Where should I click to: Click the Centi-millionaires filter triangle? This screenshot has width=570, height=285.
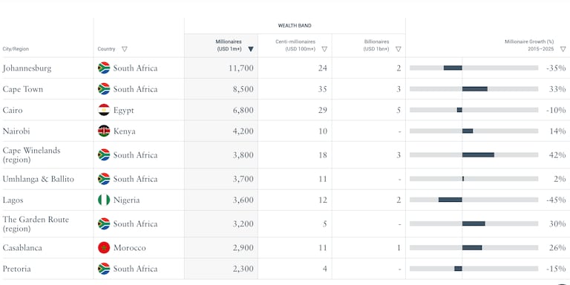tap(324, 49)
